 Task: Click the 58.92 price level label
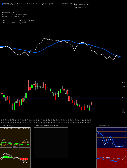pos(123,86)
